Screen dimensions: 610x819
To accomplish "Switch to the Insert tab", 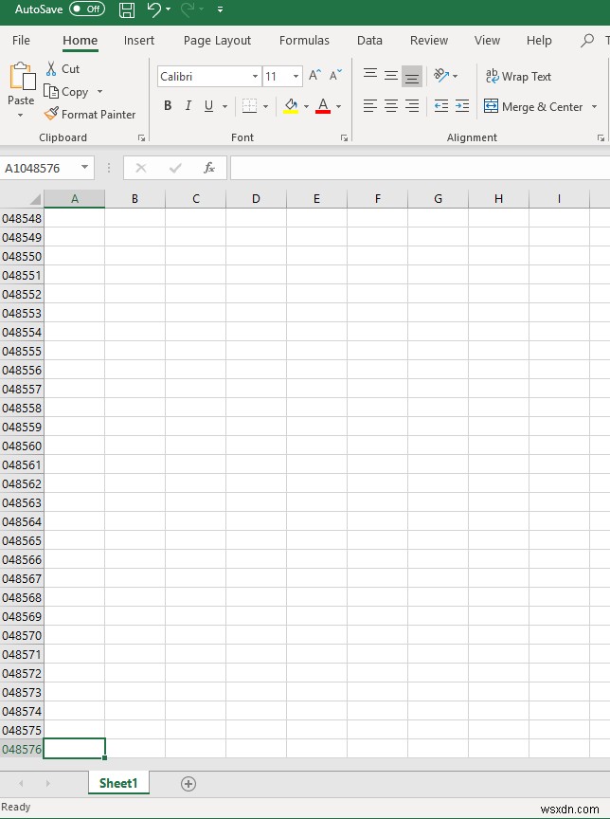I will 139,40.
